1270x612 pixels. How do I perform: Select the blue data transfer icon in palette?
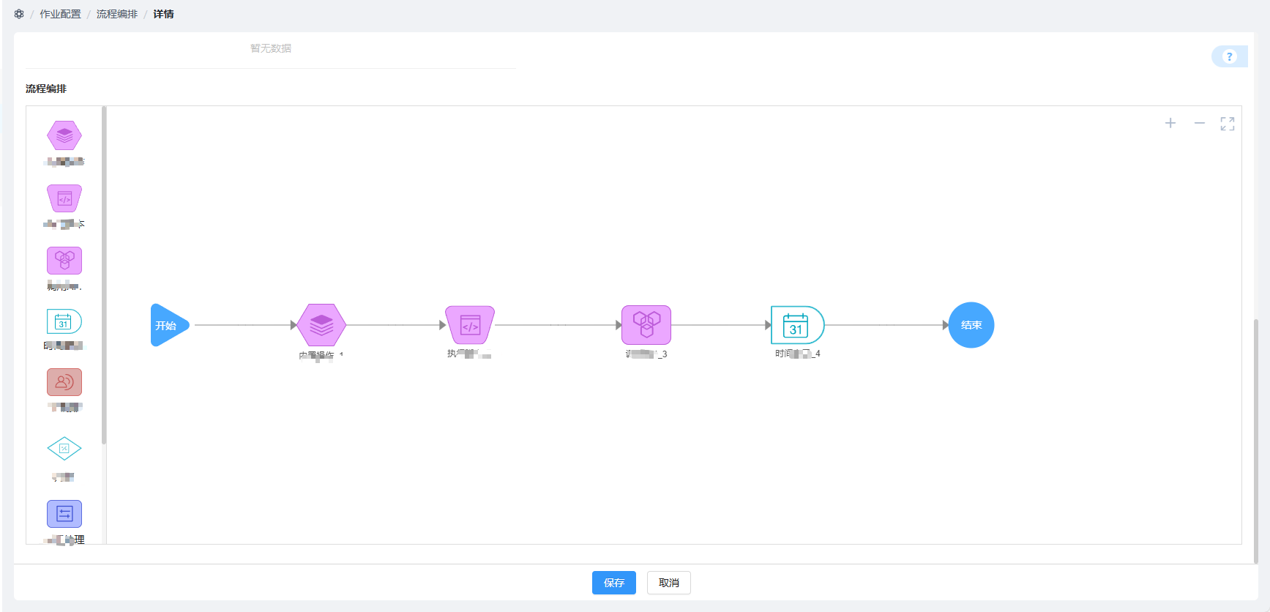64,514
